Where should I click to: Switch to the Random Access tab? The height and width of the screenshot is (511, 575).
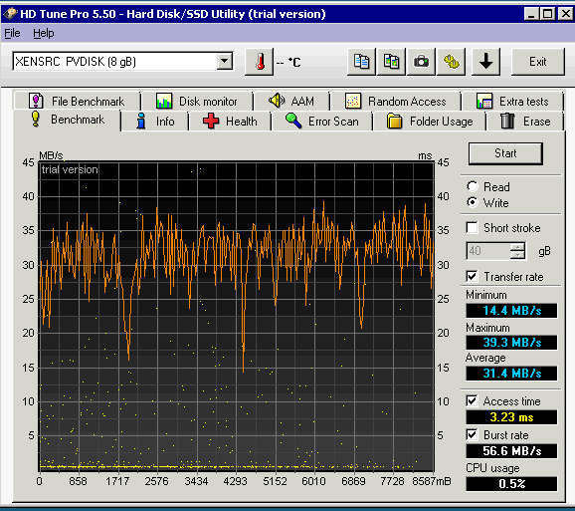click(x=396, y=101)
